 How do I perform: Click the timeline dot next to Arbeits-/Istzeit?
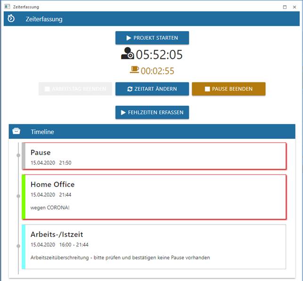pyautogui.click(x=18, y=246)
